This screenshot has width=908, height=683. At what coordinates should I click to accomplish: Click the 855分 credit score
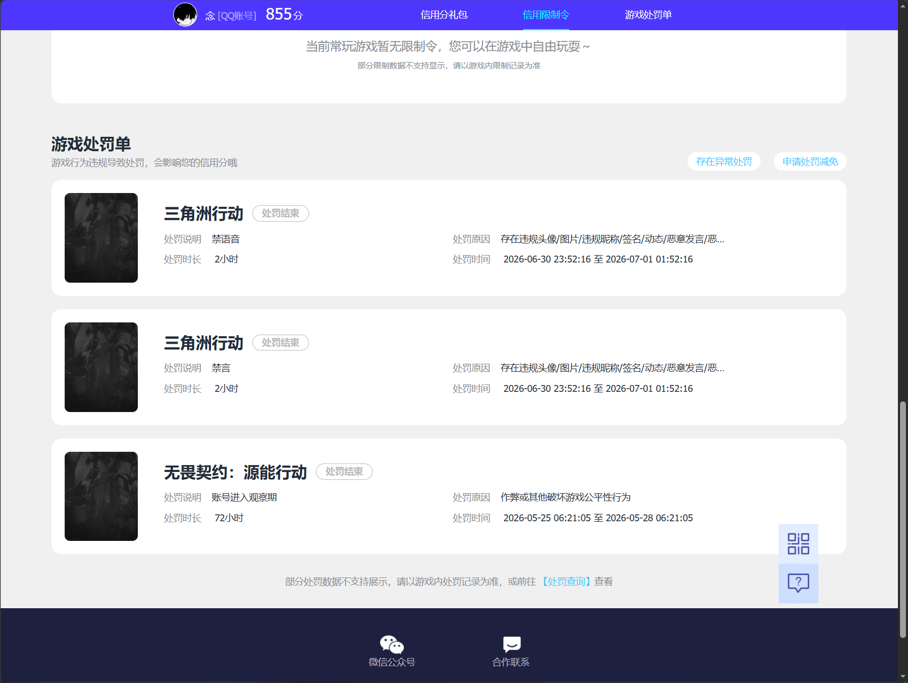coord(284,14)
